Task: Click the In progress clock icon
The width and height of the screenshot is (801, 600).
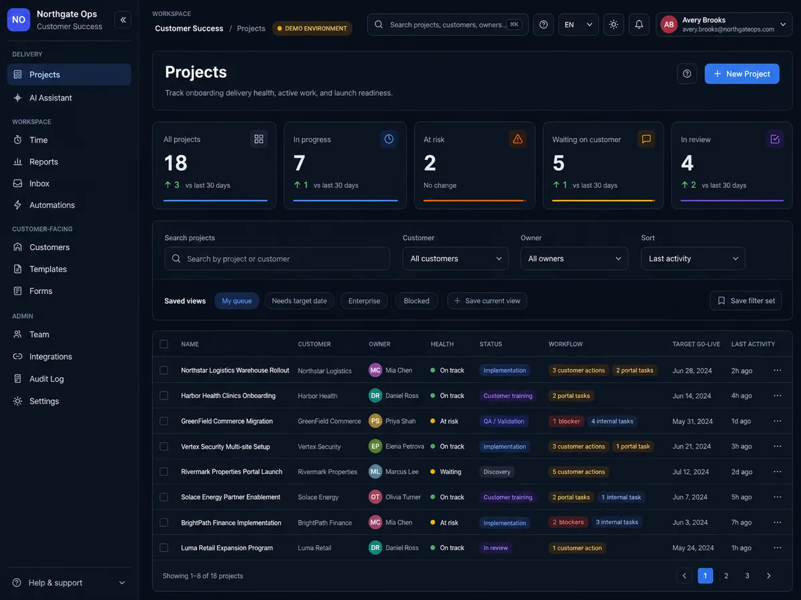Action: pyautogui.click(x=389, y=139)
